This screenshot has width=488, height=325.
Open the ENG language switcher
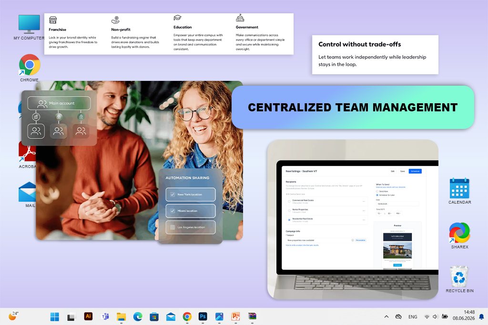(413, 316)
